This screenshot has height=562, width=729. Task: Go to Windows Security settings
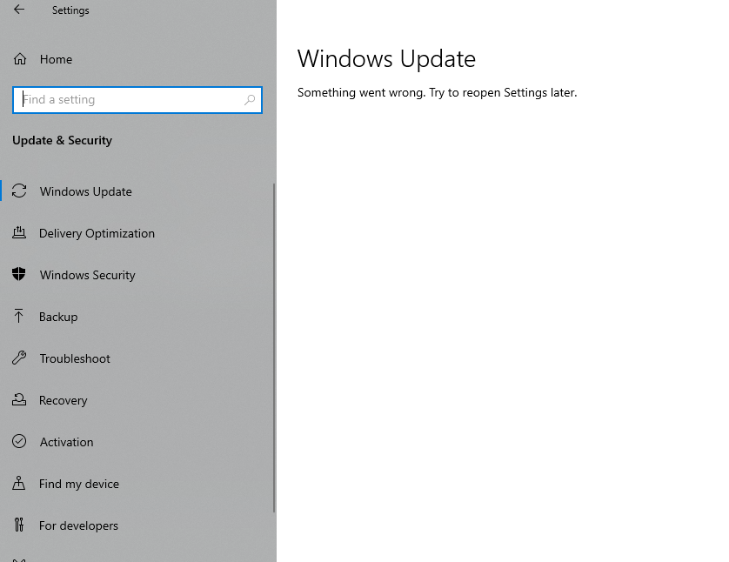tap(87, 275)
